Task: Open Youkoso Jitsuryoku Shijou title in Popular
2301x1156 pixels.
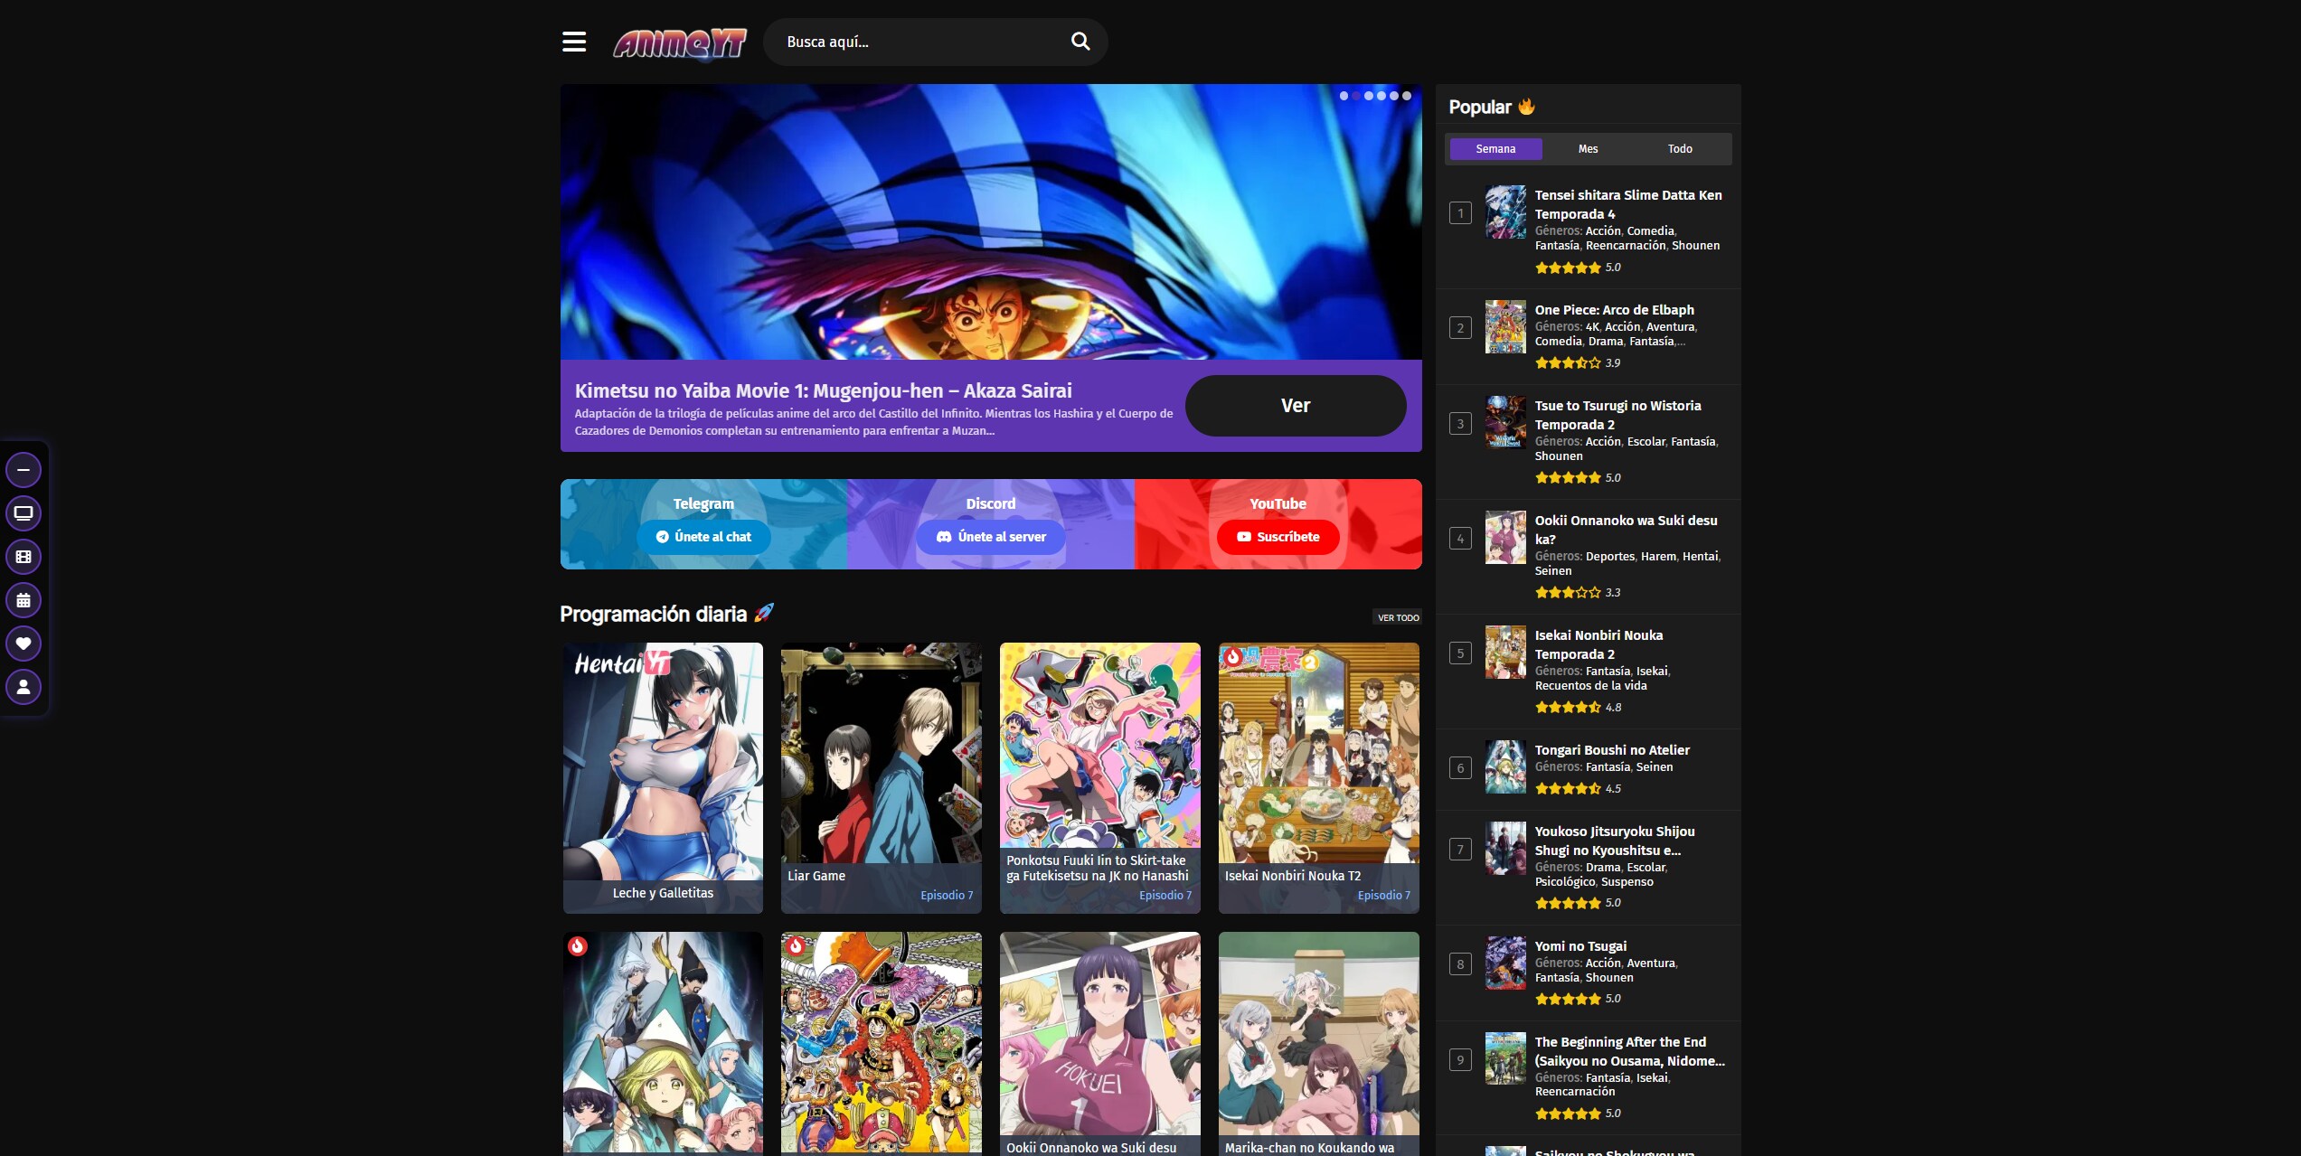Action: (x=1615, y=841)
